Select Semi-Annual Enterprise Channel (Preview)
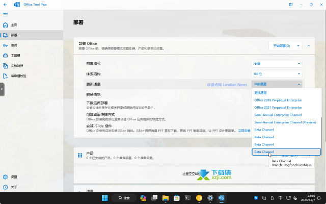The height and width of the screenshot is (204, 326). 286,122
